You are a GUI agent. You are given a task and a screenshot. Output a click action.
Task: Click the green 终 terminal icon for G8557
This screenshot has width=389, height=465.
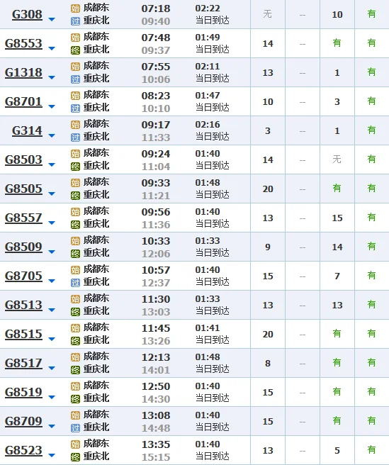(75, 225)
